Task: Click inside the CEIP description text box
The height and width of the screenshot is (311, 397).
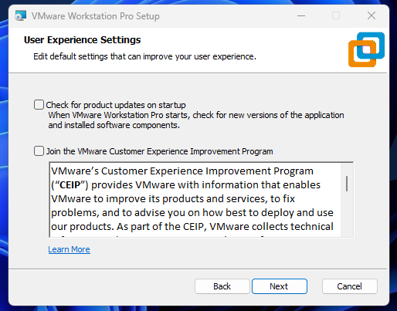Action: [x=195, y=199]
